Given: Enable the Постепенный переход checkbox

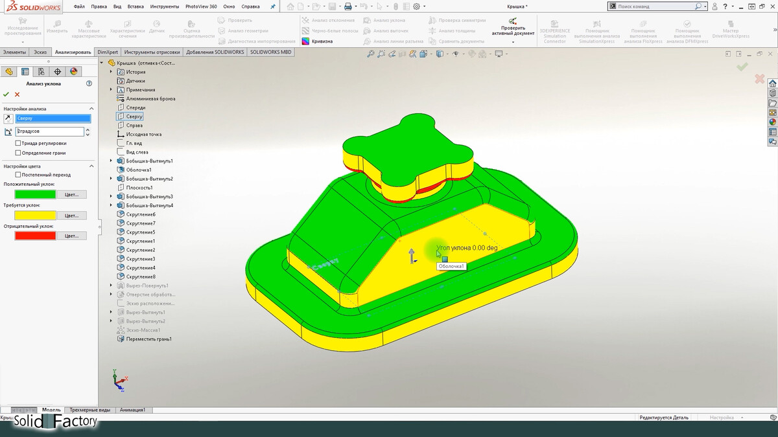Looking at the screenshot, I should [18, 175].
